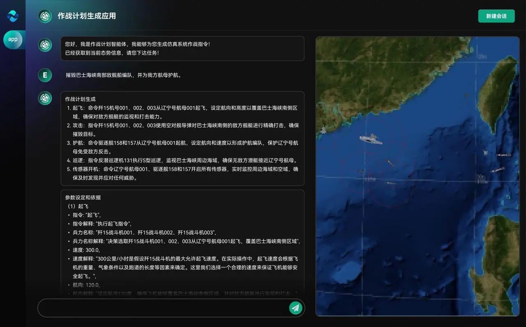Viewport: 526px width, 327px height.
Task: Click the escort ship below the carrier
Action: (x=390, y=163)
